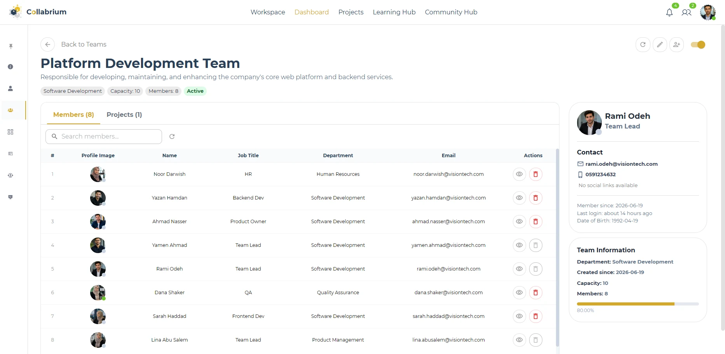Open Learning Hub in top navigation
This screenshot has width=725, height=354.
[x=394, y=12]
